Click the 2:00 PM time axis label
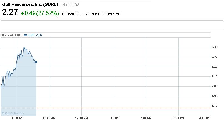224x120 pixels. pyautogui.click(x=146, y=118)
